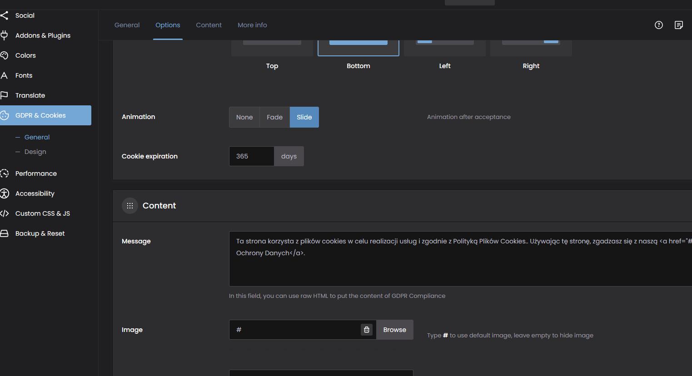Open the Design sub-item under GDPR

tap(35, 152)
